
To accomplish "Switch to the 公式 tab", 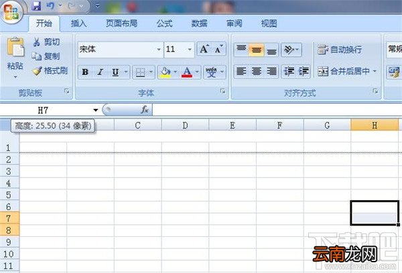I will (164, 23).
